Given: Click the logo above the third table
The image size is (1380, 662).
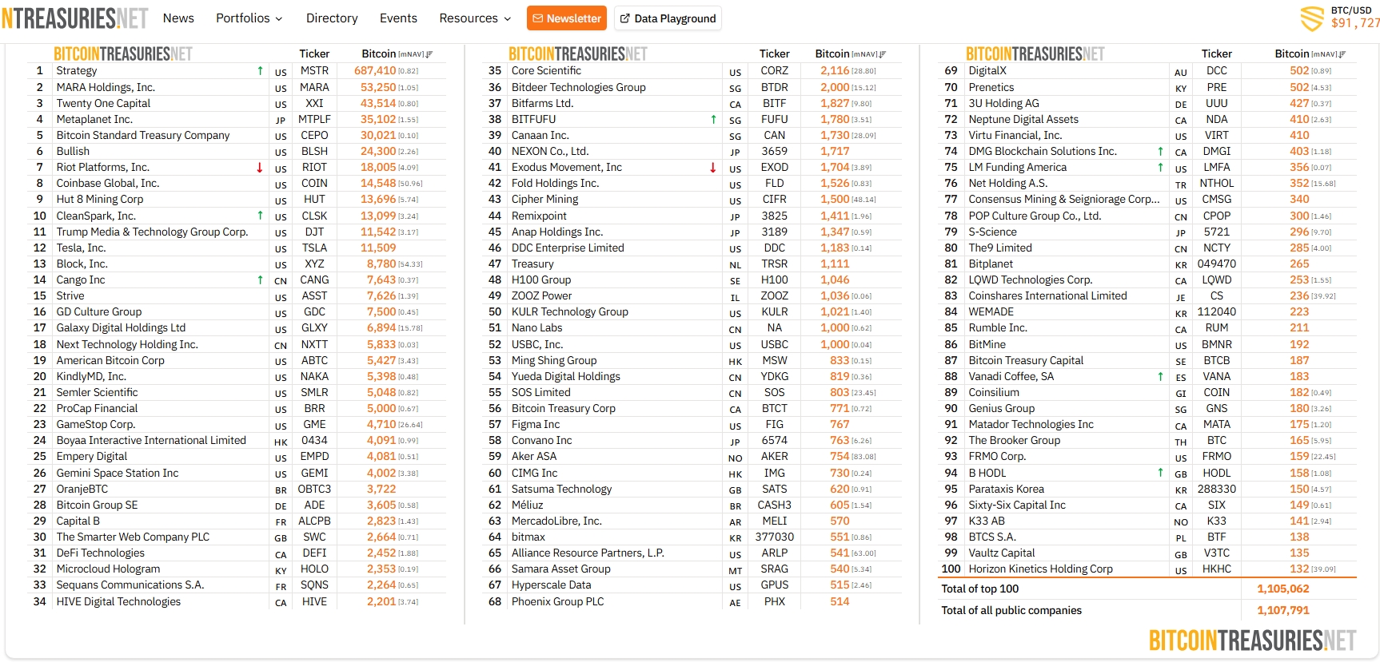Looking at the screenshot, I should click(x=1035, y=54).
